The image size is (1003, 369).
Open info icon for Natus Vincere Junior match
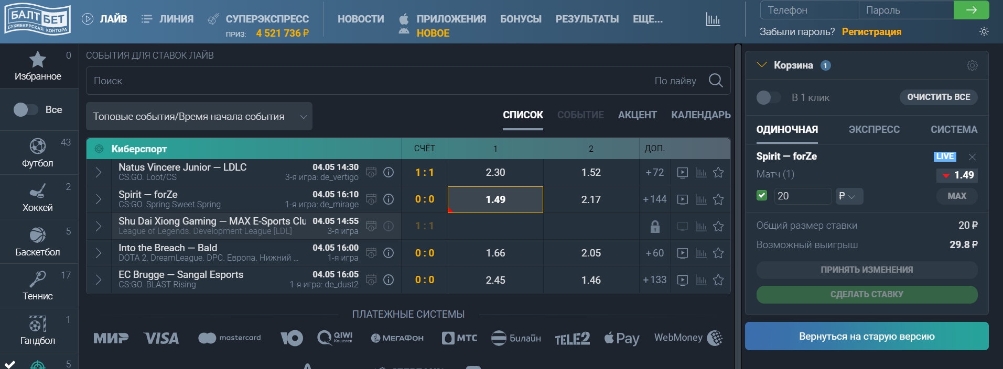(389, 172)
